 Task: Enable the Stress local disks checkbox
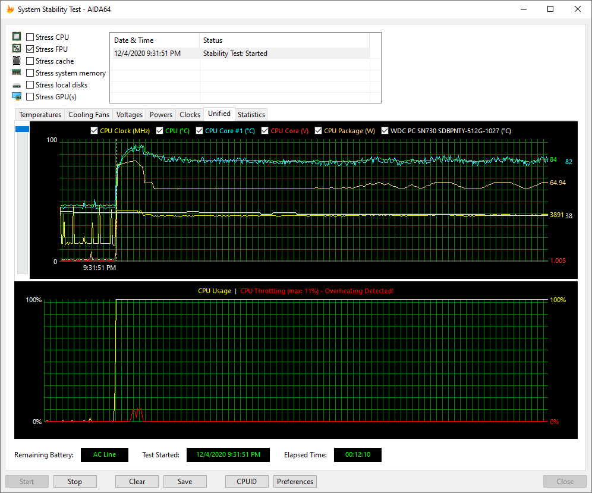[30, 84]
